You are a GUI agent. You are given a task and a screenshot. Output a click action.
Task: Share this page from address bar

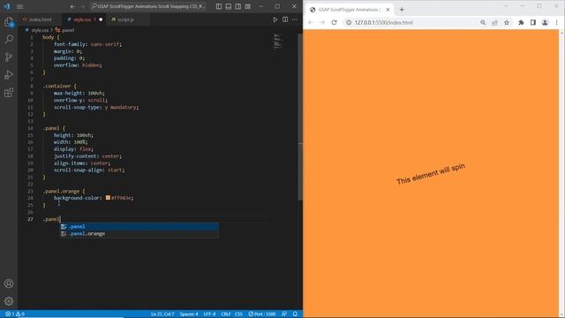tap(494, 22)
